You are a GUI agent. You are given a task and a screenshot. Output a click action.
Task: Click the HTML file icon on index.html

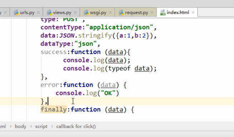[x=163, y=13]
